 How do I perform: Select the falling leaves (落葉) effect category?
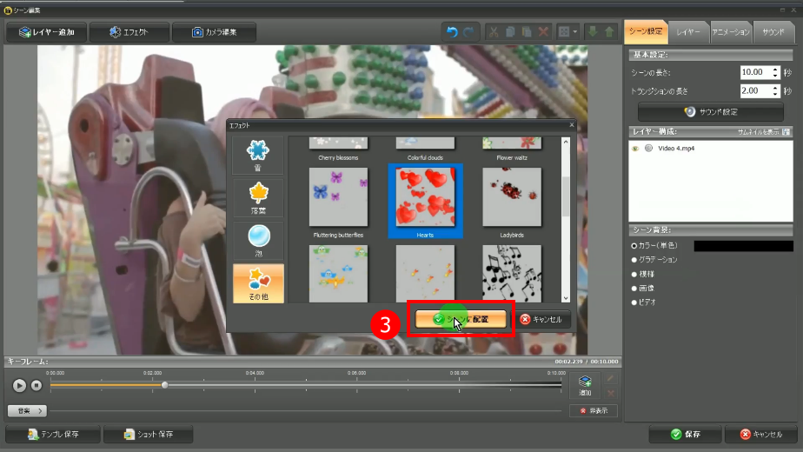[258, 197]
